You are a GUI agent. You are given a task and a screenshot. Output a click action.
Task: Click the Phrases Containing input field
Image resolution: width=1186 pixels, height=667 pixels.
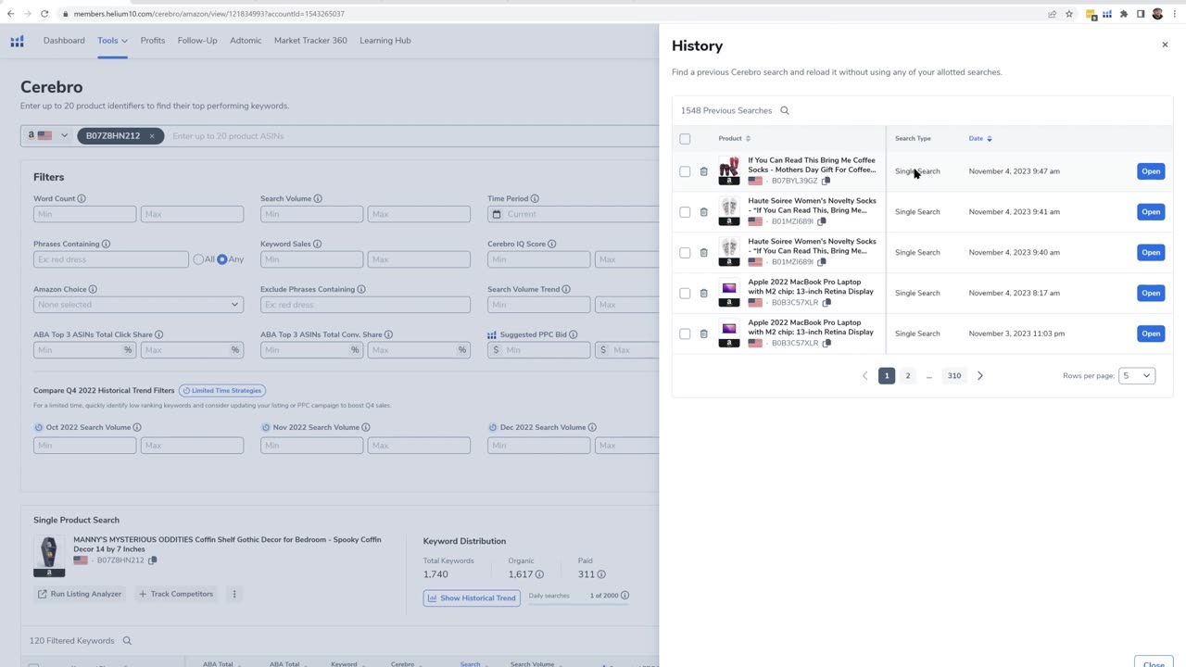[x=110, y=259]
